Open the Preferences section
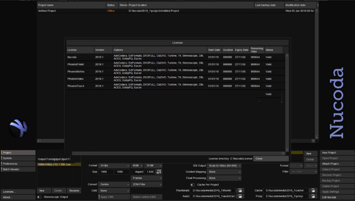 (x=18, y=164)
